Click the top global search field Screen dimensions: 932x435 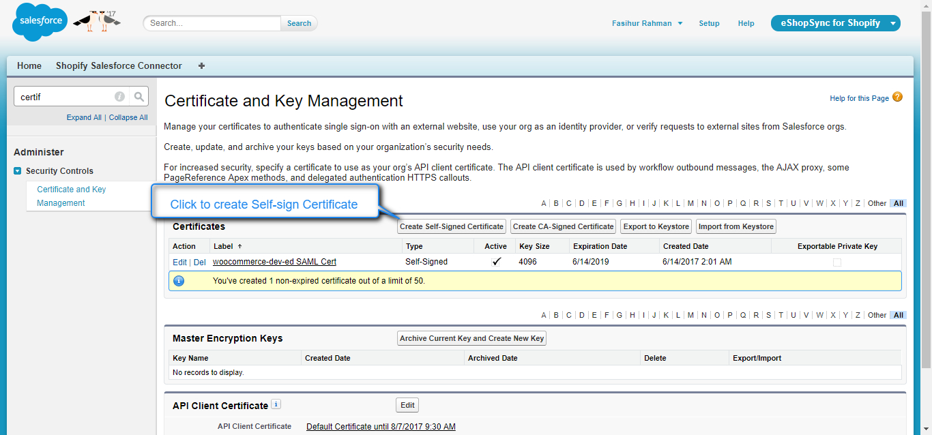(x=212, y=23)
